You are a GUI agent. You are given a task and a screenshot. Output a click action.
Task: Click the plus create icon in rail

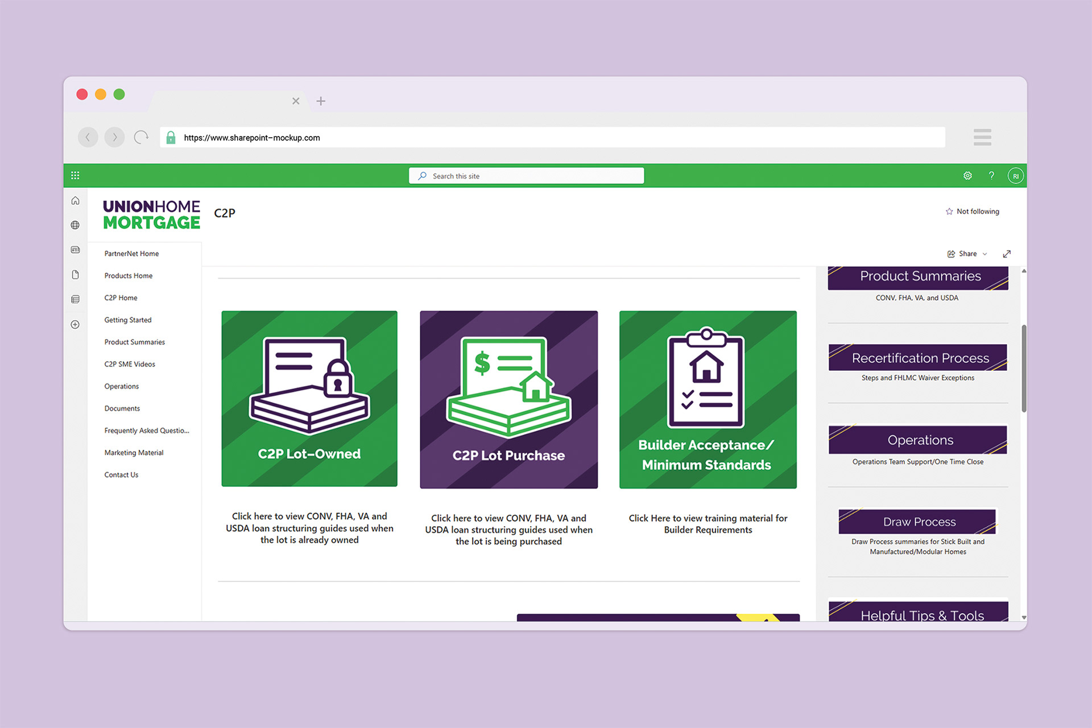pos(75,325)
